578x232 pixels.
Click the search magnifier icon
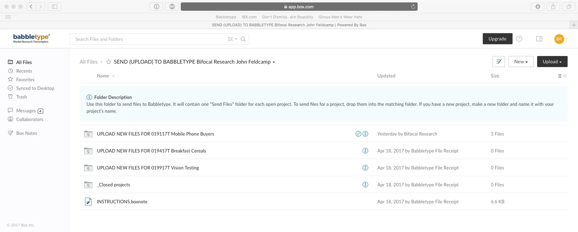243,39
